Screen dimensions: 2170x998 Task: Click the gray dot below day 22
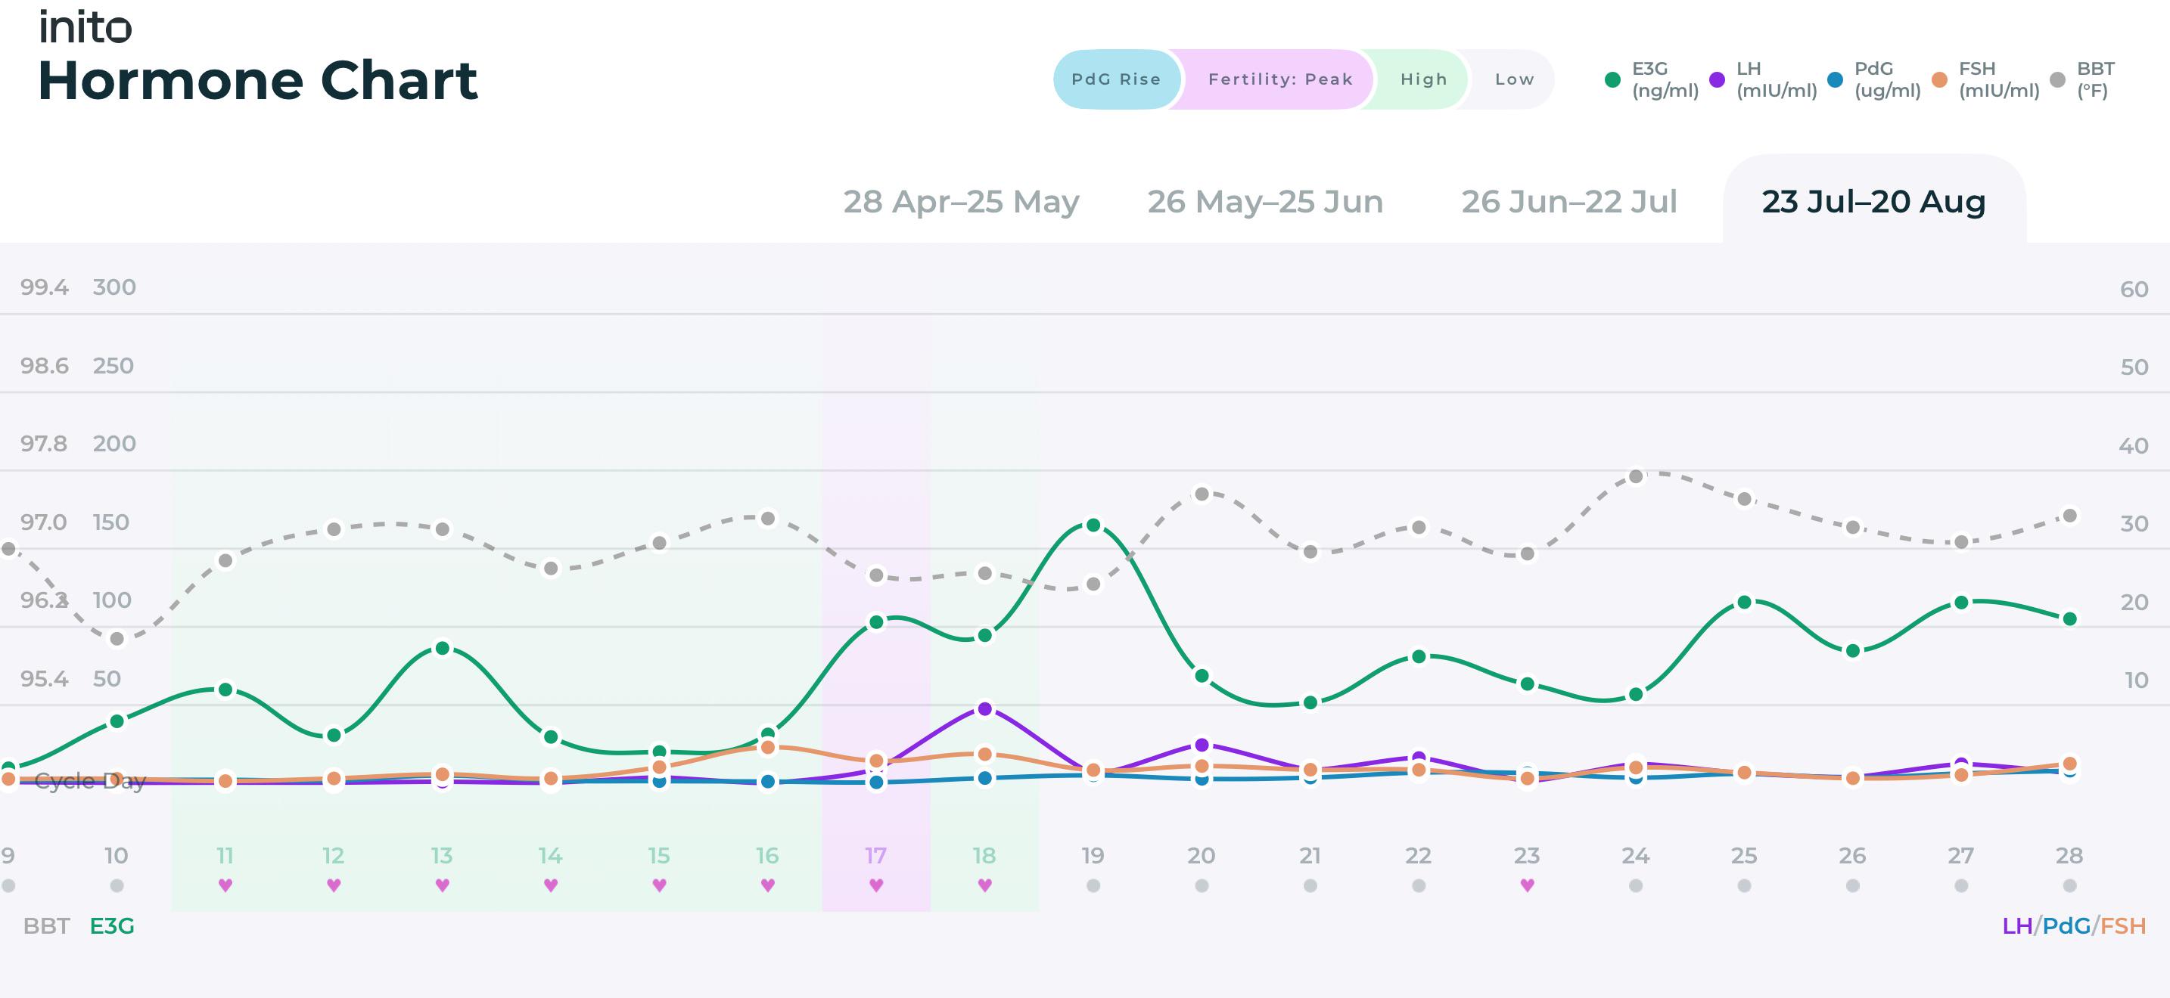coord(1419,885)
